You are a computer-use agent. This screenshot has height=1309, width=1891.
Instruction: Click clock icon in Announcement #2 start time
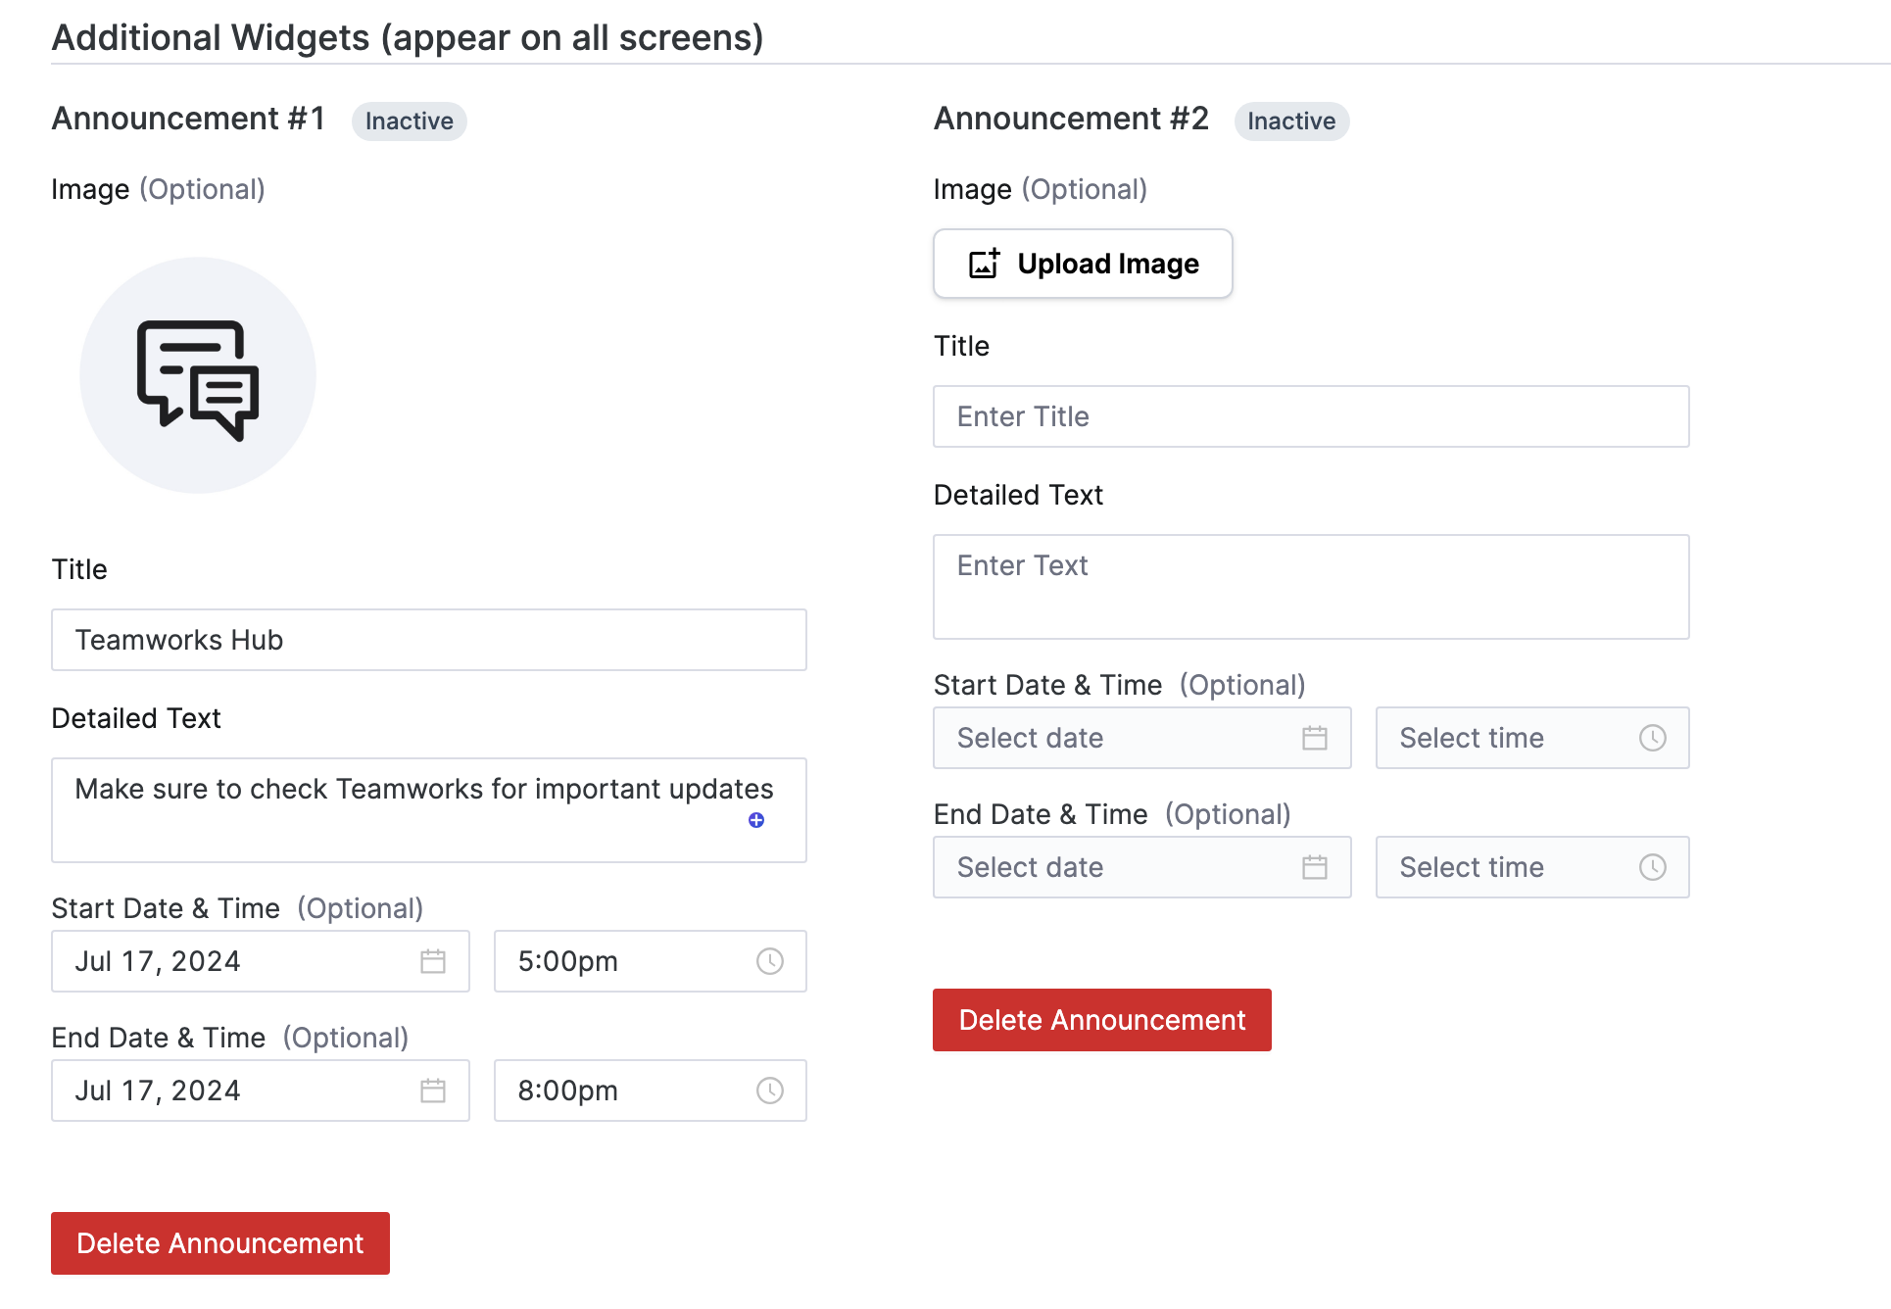(x=1652, y=738)
